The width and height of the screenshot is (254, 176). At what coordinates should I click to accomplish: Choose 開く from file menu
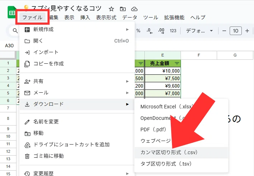tap(77, 41)
